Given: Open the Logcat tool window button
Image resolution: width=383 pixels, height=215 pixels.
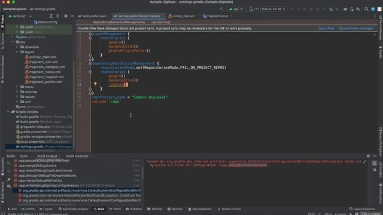Looking at the screenshot, I should (x=46, y=209).
